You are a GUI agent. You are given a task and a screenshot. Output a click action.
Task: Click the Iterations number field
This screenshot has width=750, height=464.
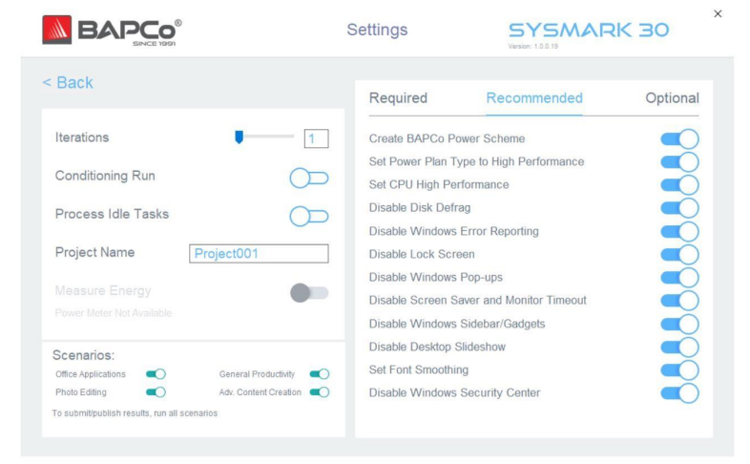(x=315, y=138)
